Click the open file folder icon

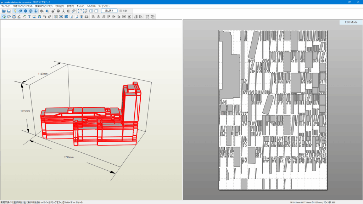pos(4,11)
